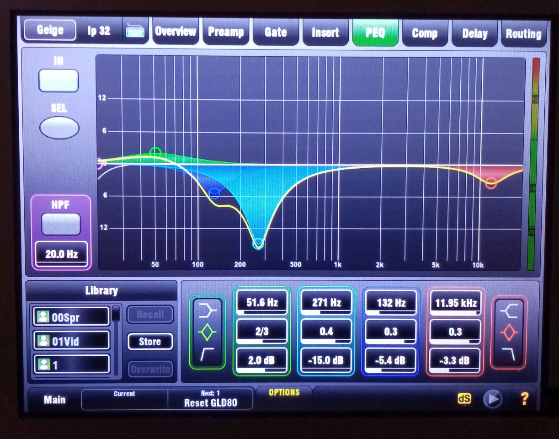Click the dS icon in bottom bar

464,399
